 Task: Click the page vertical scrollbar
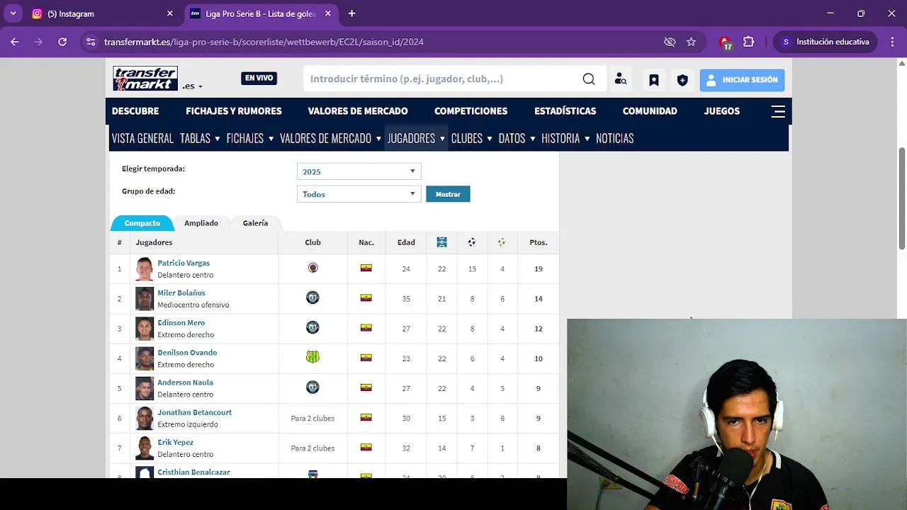[x=902, y=198]
